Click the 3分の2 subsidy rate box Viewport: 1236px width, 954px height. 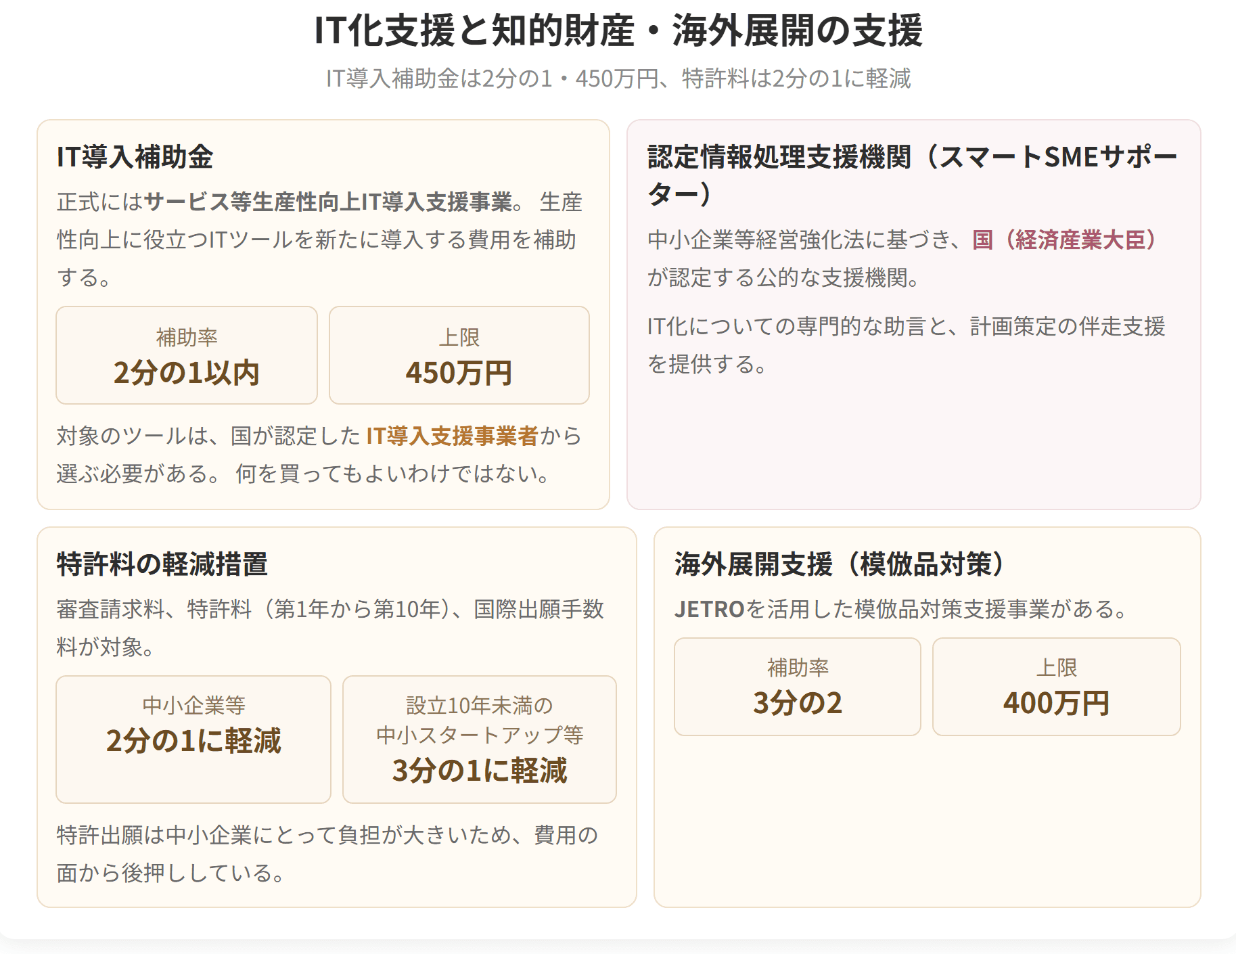[x=798, y=687]
